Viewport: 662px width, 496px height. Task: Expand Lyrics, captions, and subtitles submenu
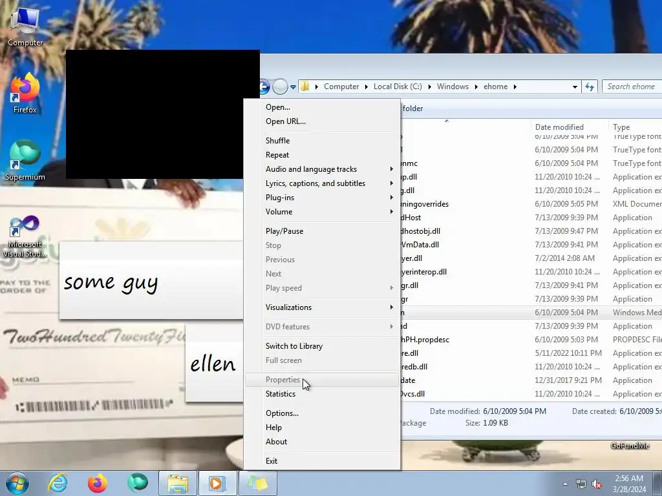click(322, 183)
